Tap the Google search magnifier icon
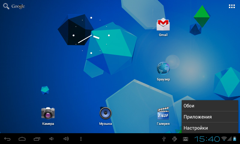The width and height of the screenshot is (240, 144). (x=6, y=6)
